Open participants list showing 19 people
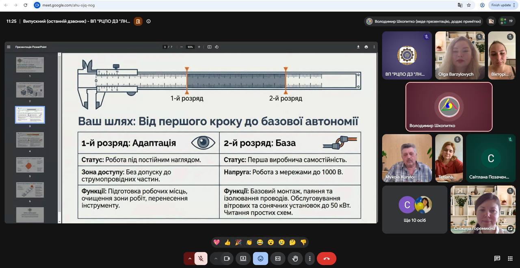The height and width of the screenshot is (268, 520). click(x=507, y=21)
